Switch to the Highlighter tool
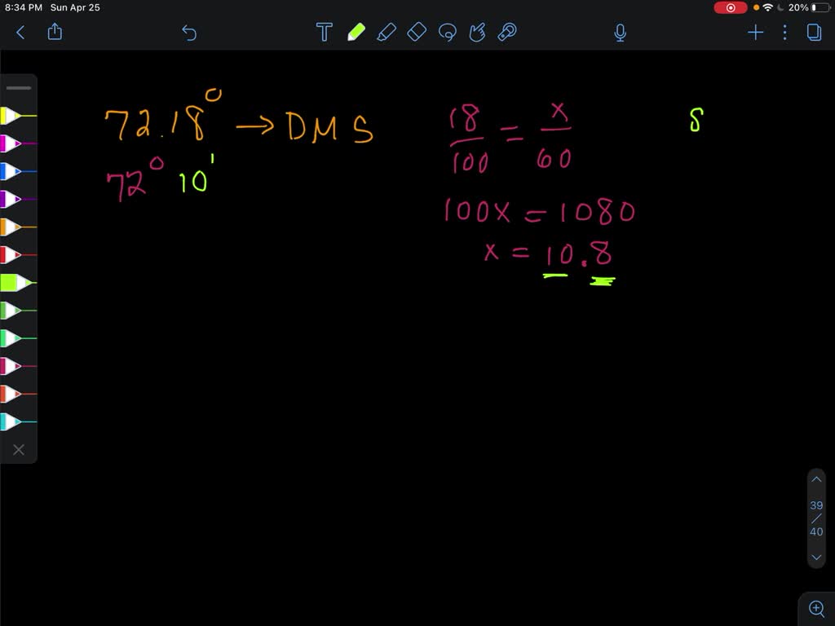835x626 pixels. pyautogui.click(x=387, y=32)
